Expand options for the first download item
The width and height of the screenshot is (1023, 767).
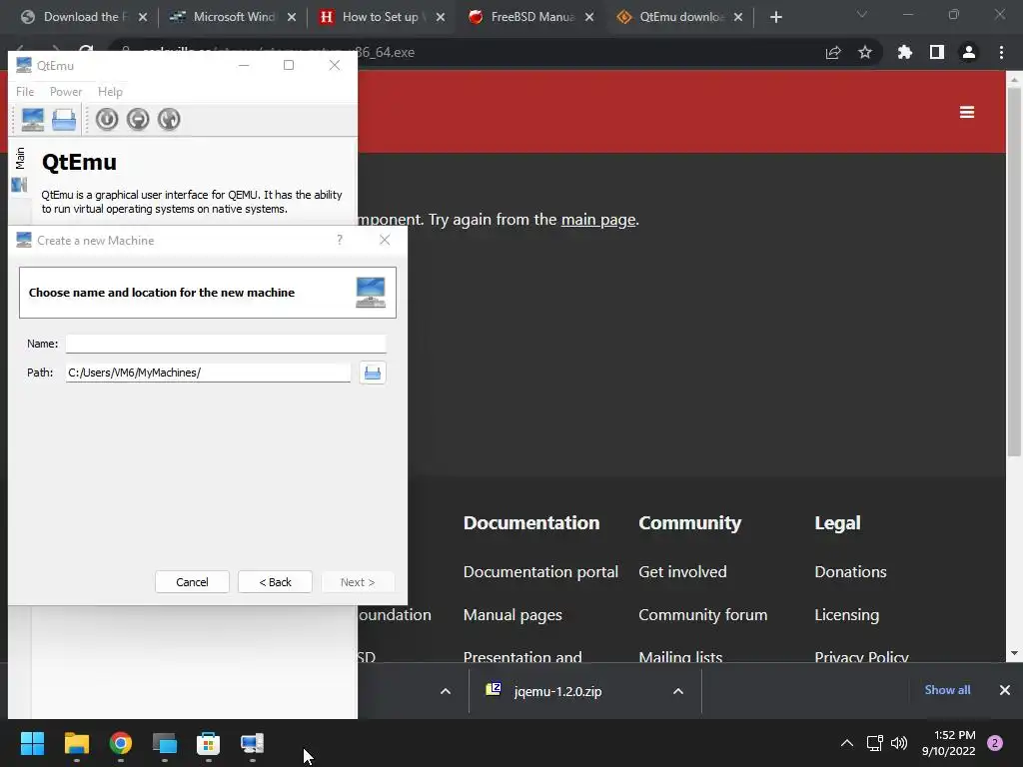click(446, 691)
